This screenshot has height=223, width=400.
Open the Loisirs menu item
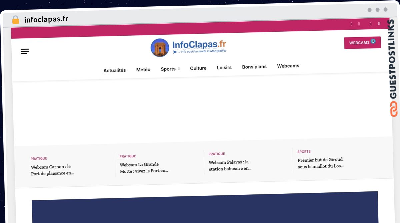224,67
